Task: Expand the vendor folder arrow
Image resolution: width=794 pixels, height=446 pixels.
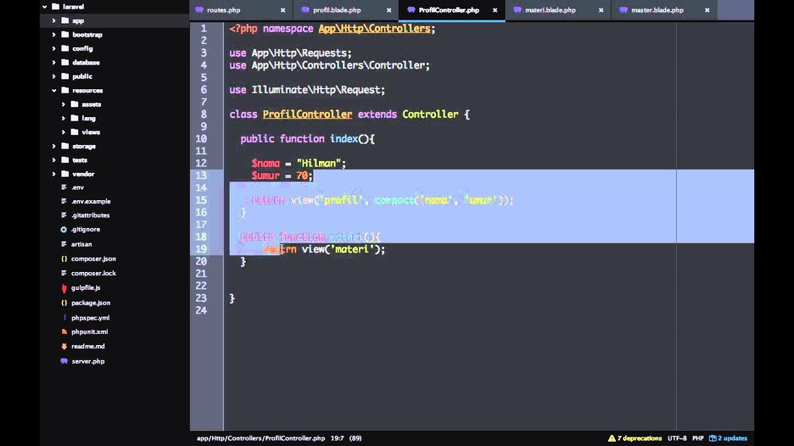Action: tap(54, 174)
